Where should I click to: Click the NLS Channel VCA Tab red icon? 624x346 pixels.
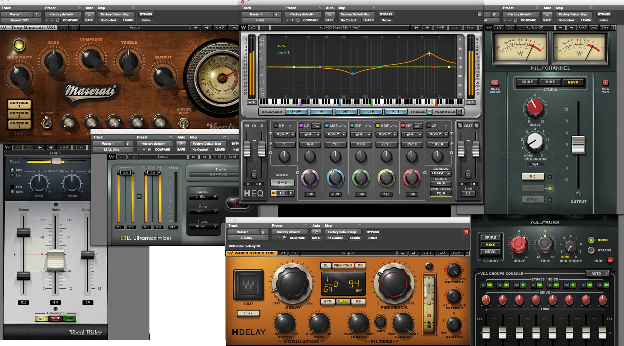point(605,83)
